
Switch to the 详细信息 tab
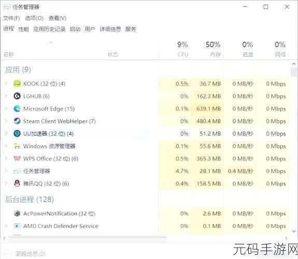click(110, 29)
